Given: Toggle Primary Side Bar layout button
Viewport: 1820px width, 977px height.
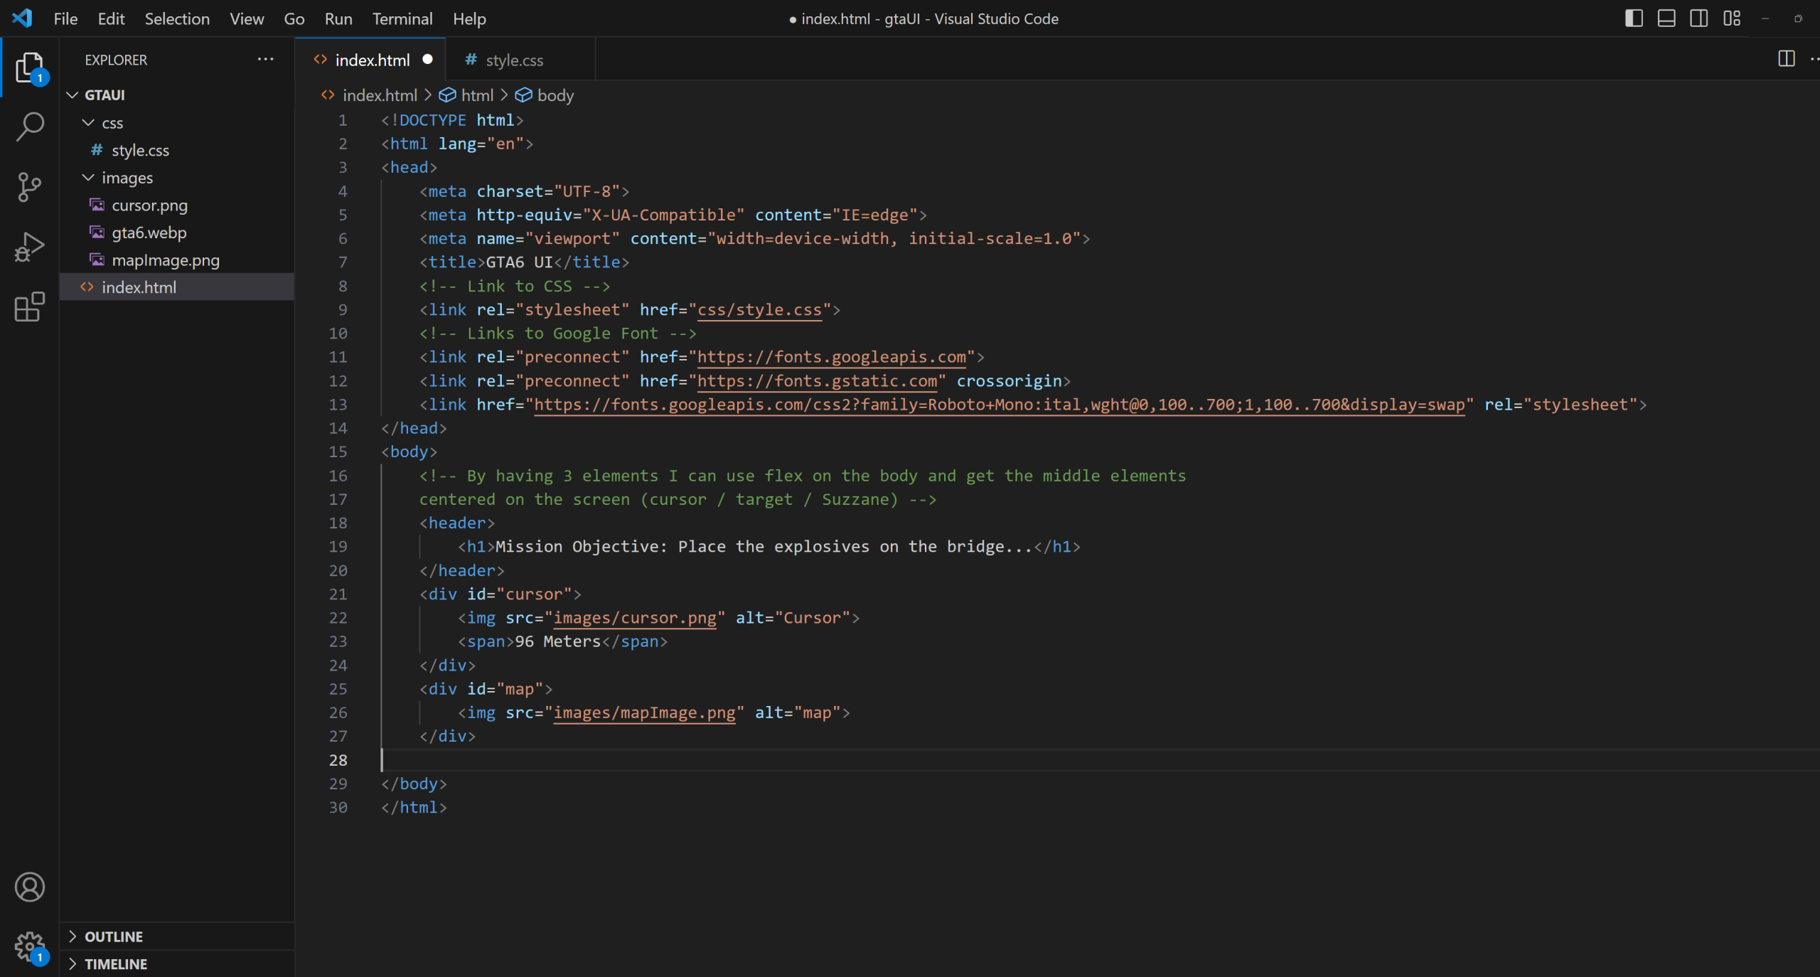Looking at the screenshot, I should point(1634,18).
